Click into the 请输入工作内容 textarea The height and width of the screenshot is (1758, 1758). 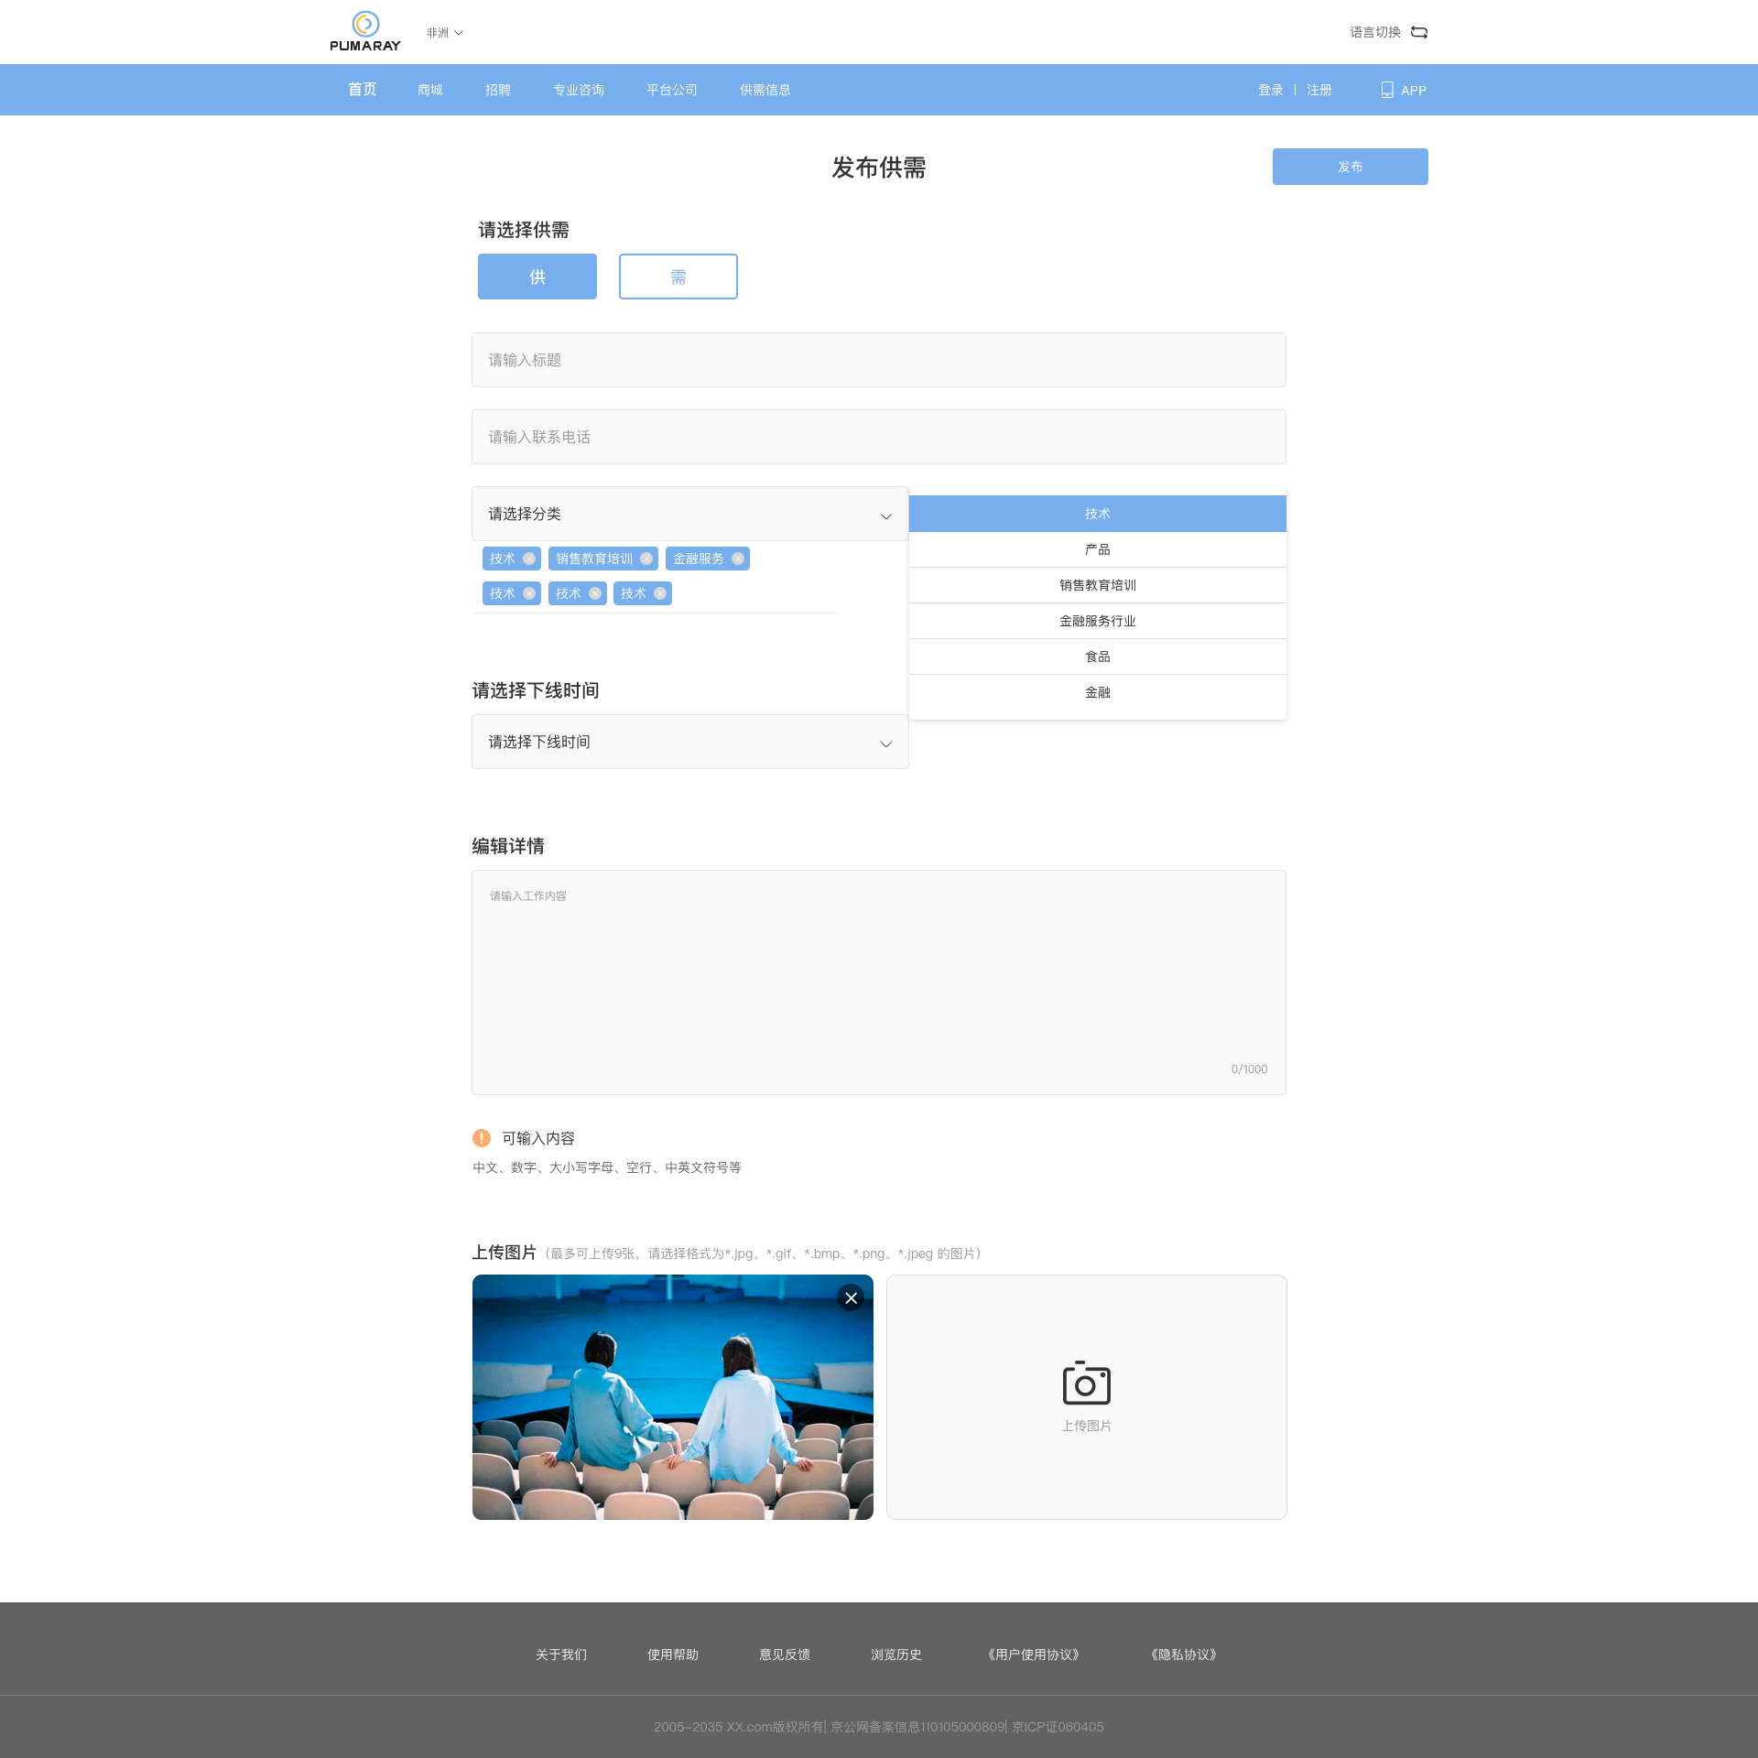click(x=879, y=982)
